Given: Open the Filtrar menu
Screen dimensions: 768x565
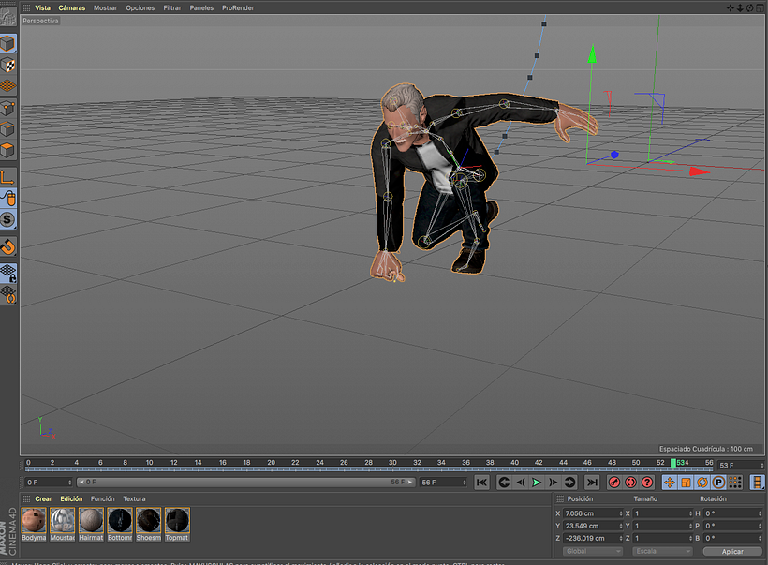Looking at the screenshot, I should tap(172, 7).
